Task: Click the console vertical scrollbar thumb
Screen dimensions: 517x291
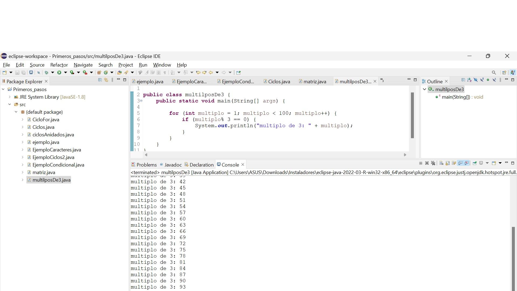Action: point(513,259)
